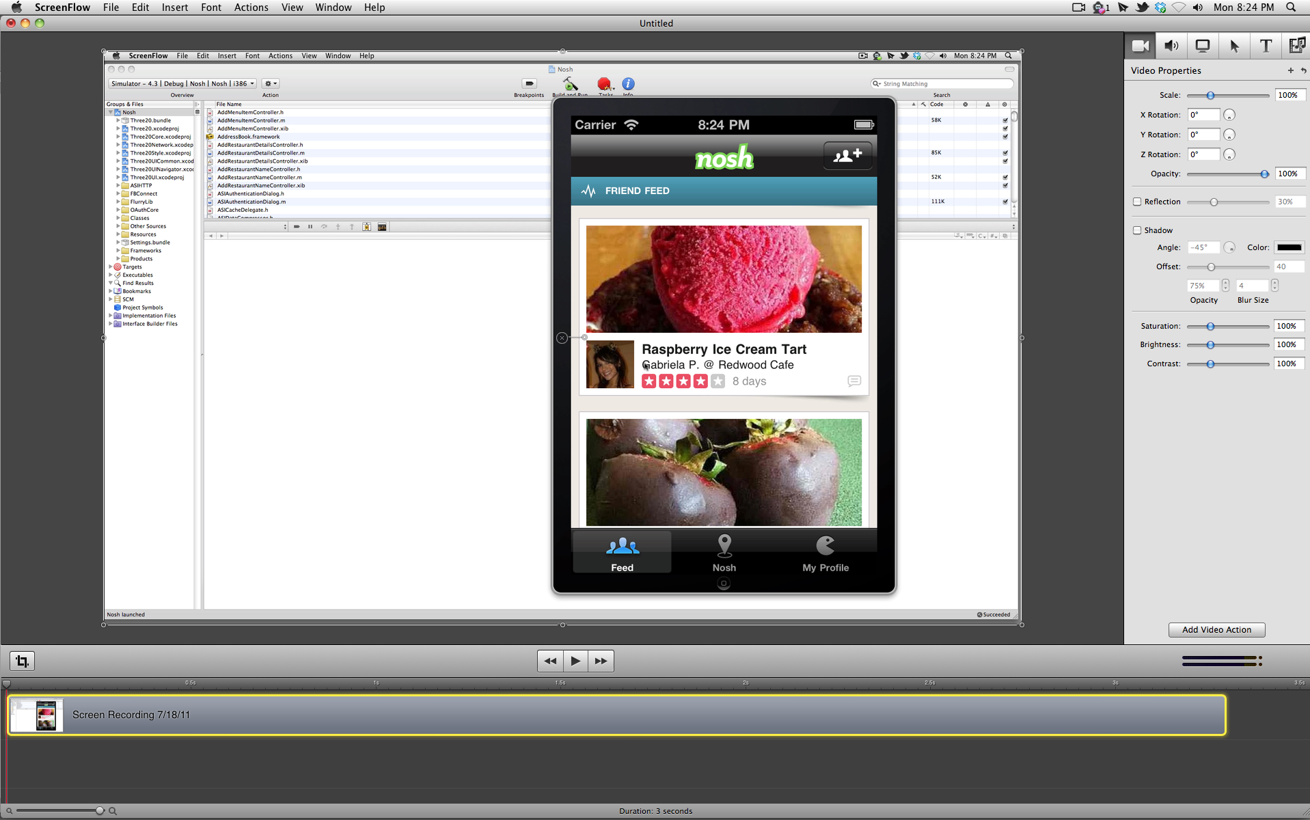Open the Actions menu
Screen dimensions: 1310x820
251,8
